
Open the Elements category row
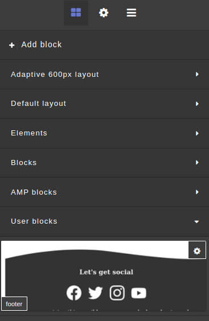point(105,133)
